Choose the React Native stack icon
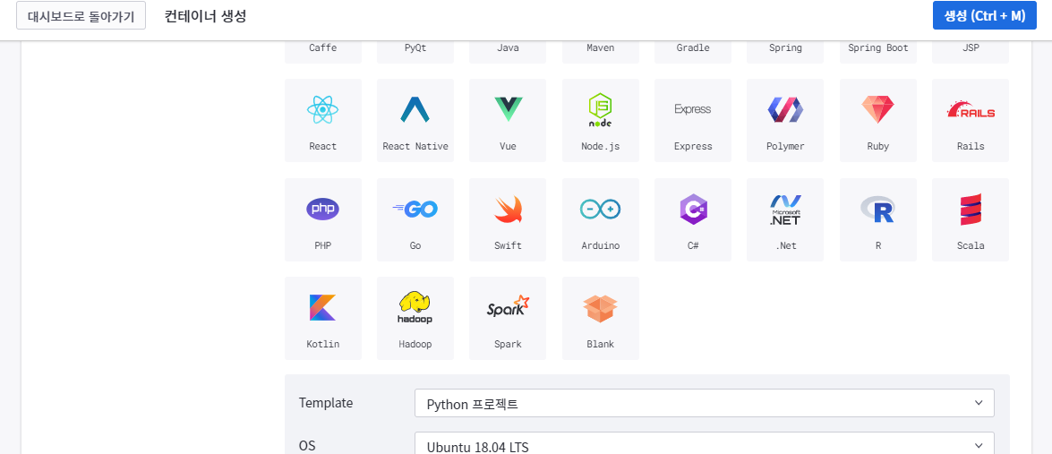Image resolution: width=1052 pixels, height=454 pixels. point(415,109)
